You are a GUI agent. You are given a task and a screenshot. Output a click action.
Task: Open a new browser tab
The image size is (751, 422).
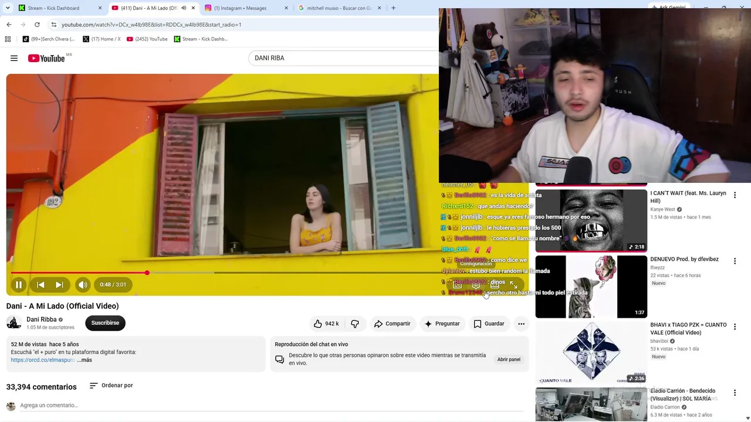tap(393, 8)
